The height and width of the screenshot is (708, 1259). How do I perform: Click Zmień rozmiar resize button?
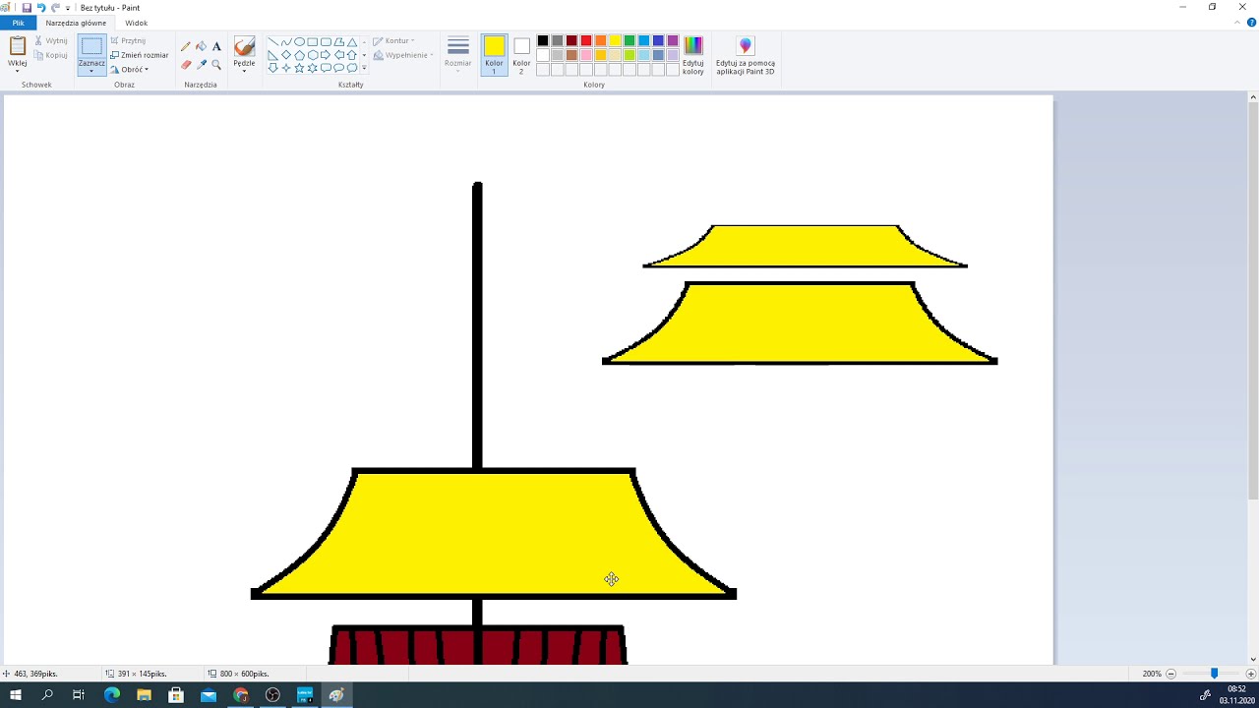pyautogui.click(x=139, y=55)
